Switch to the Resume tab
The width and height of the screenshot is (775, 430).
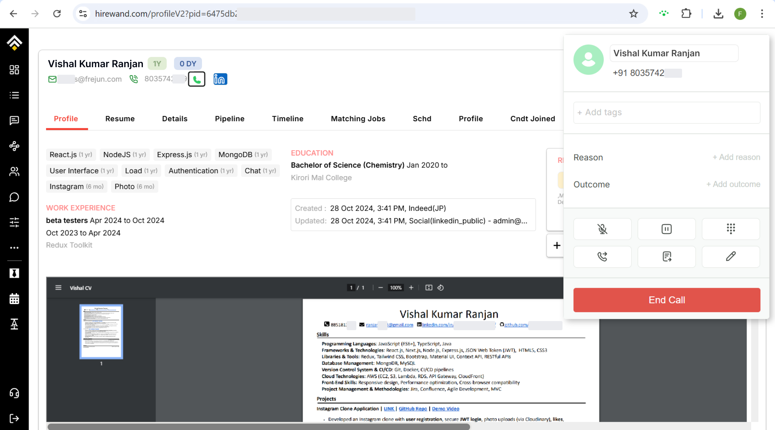click(x=120, y=119)
